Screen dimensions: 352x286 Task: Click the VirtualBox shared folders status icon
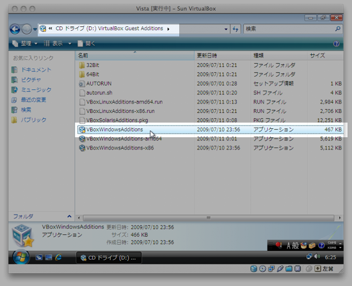click(x=289, y=269)
